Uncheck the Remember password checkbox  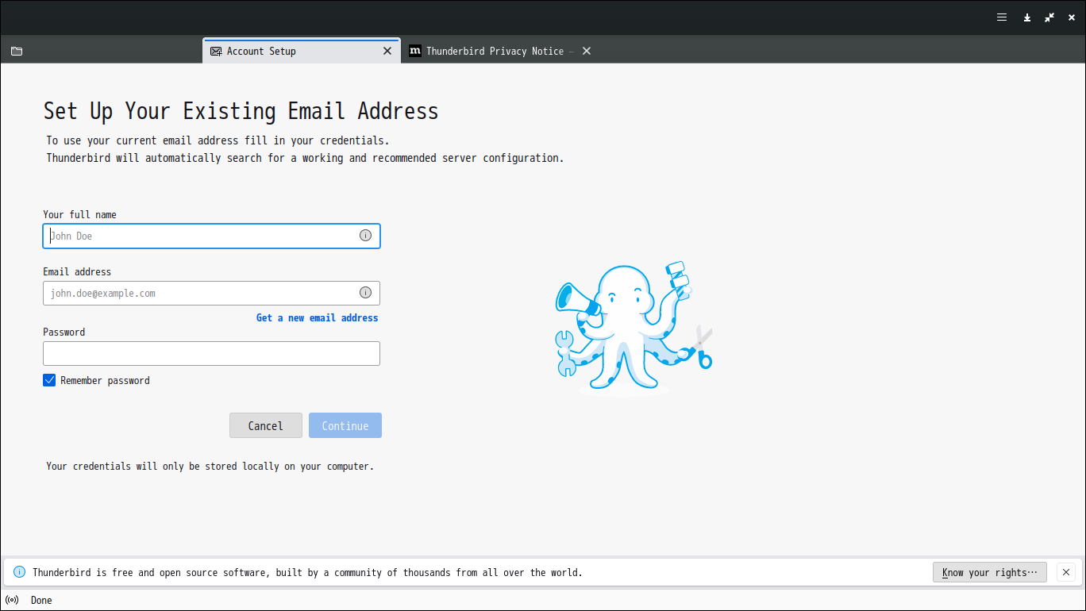click(49, 380)
